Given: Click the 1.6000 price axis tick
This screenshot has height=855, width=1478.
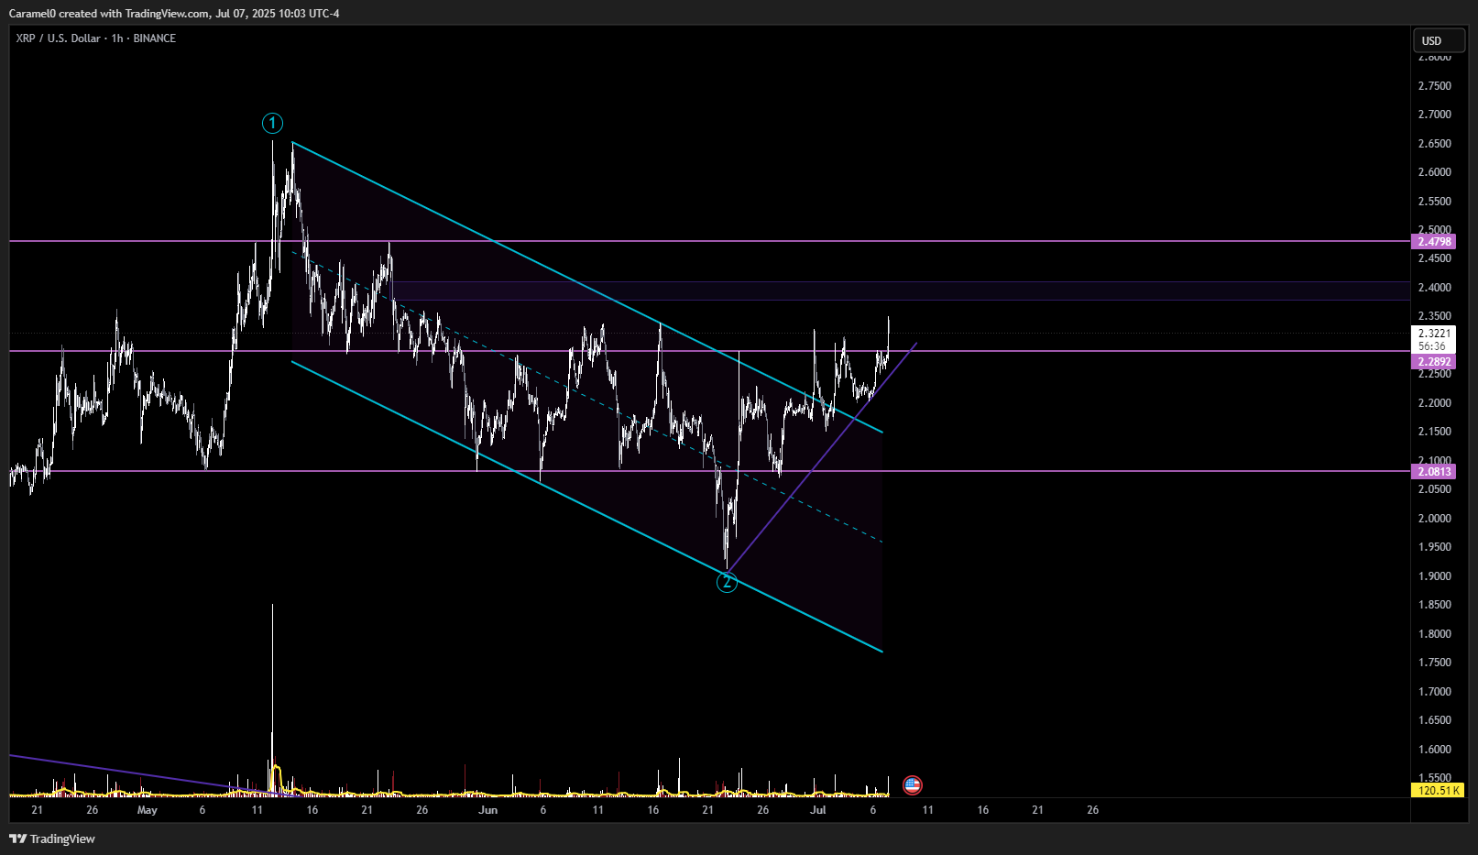Looking at the screenshot, I should pos(1435,750).
